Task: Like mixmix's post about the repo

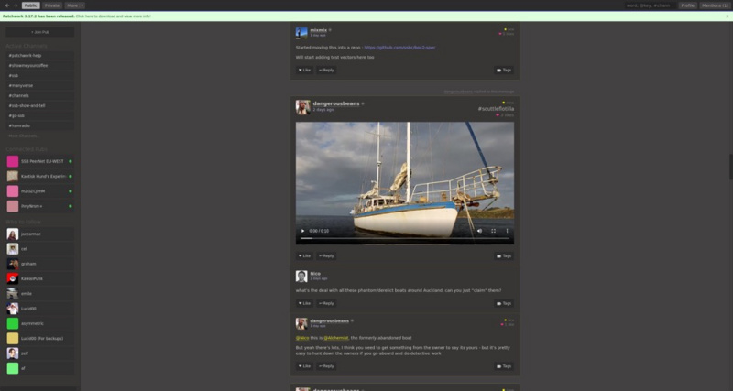Action: [x=304, y=70]
